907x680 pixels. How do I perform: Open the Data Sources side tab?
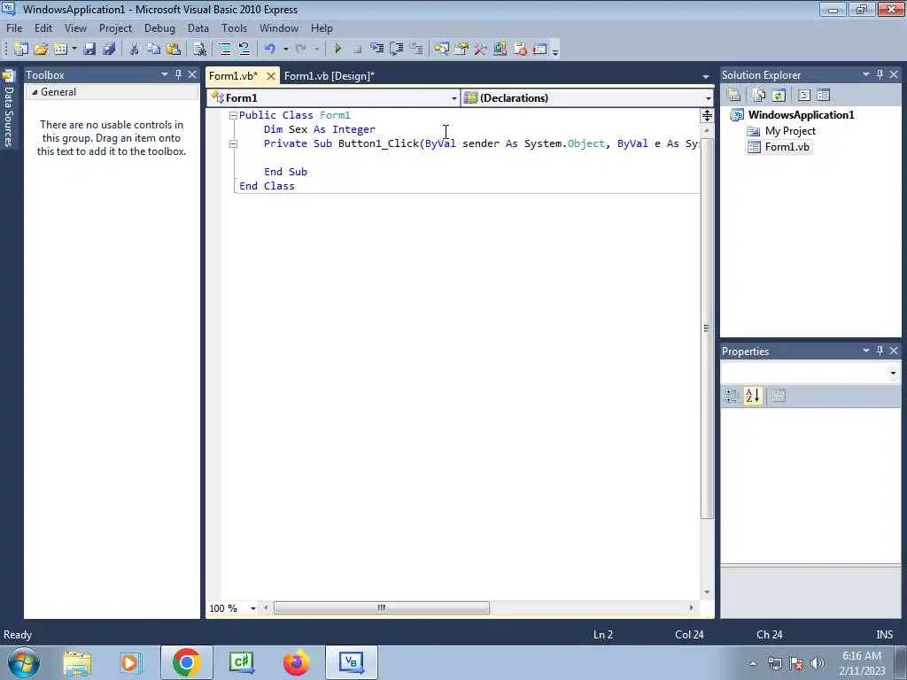tap(9, 109)
